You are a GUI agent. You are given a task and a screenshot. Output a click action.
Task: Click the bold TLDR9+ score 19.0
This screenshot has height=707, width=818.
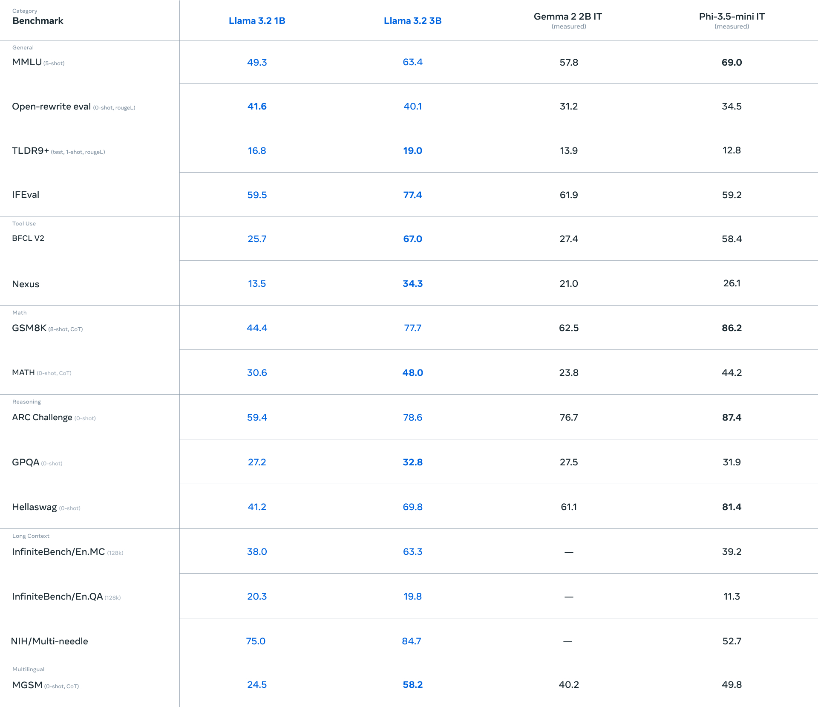pyautogui.click(x=412, y=151)
